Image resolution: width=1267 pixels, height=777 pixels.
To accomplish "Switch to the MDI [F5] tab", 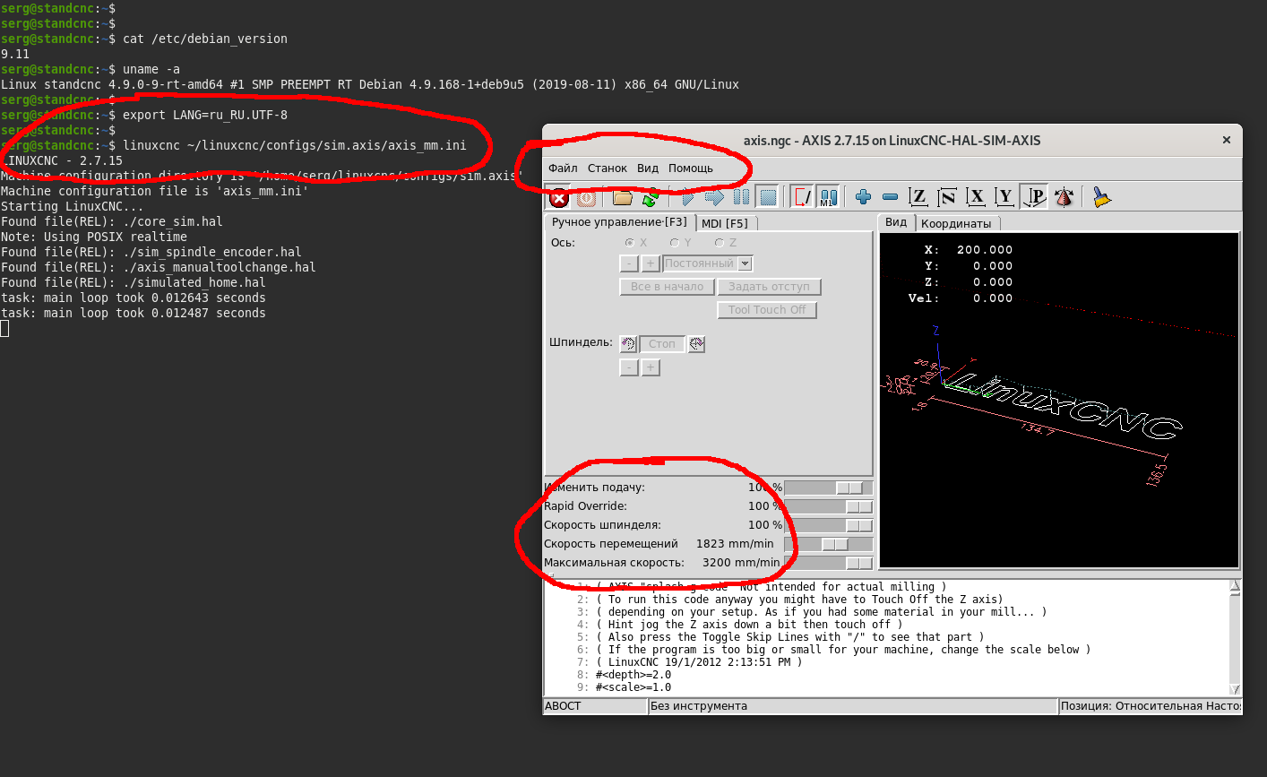I will pyautogui.click(x=725, y=223).
